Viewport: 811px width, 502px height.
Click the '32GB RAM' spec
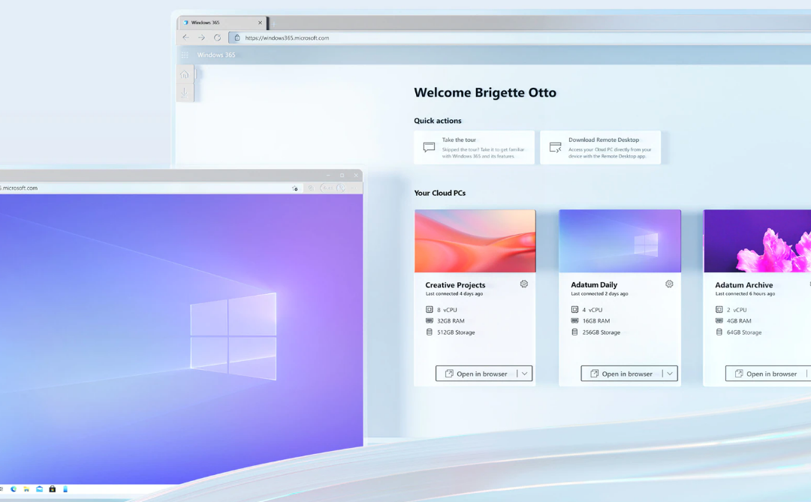coord(451,321)
